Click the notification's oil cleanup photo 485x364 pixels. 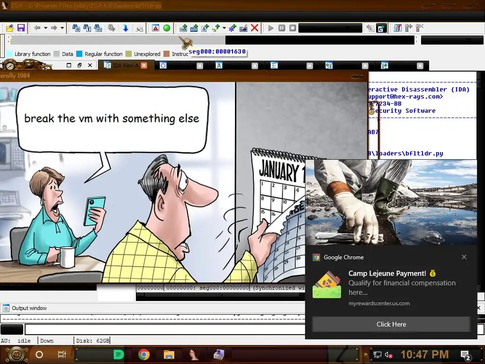coord(391,202)
